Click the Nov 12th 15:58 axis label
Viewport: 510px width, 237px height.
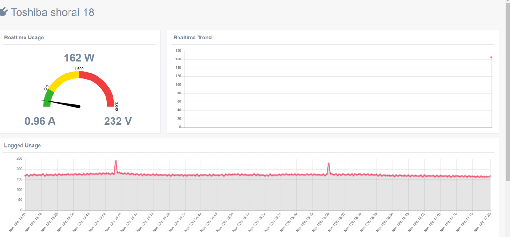pos(321,222)
